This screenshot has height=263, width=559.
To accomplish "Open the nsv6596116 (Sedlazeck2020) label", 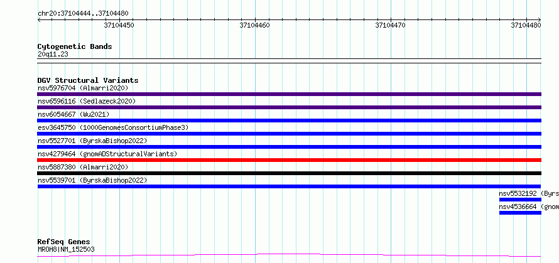I will tap(87, 101).
